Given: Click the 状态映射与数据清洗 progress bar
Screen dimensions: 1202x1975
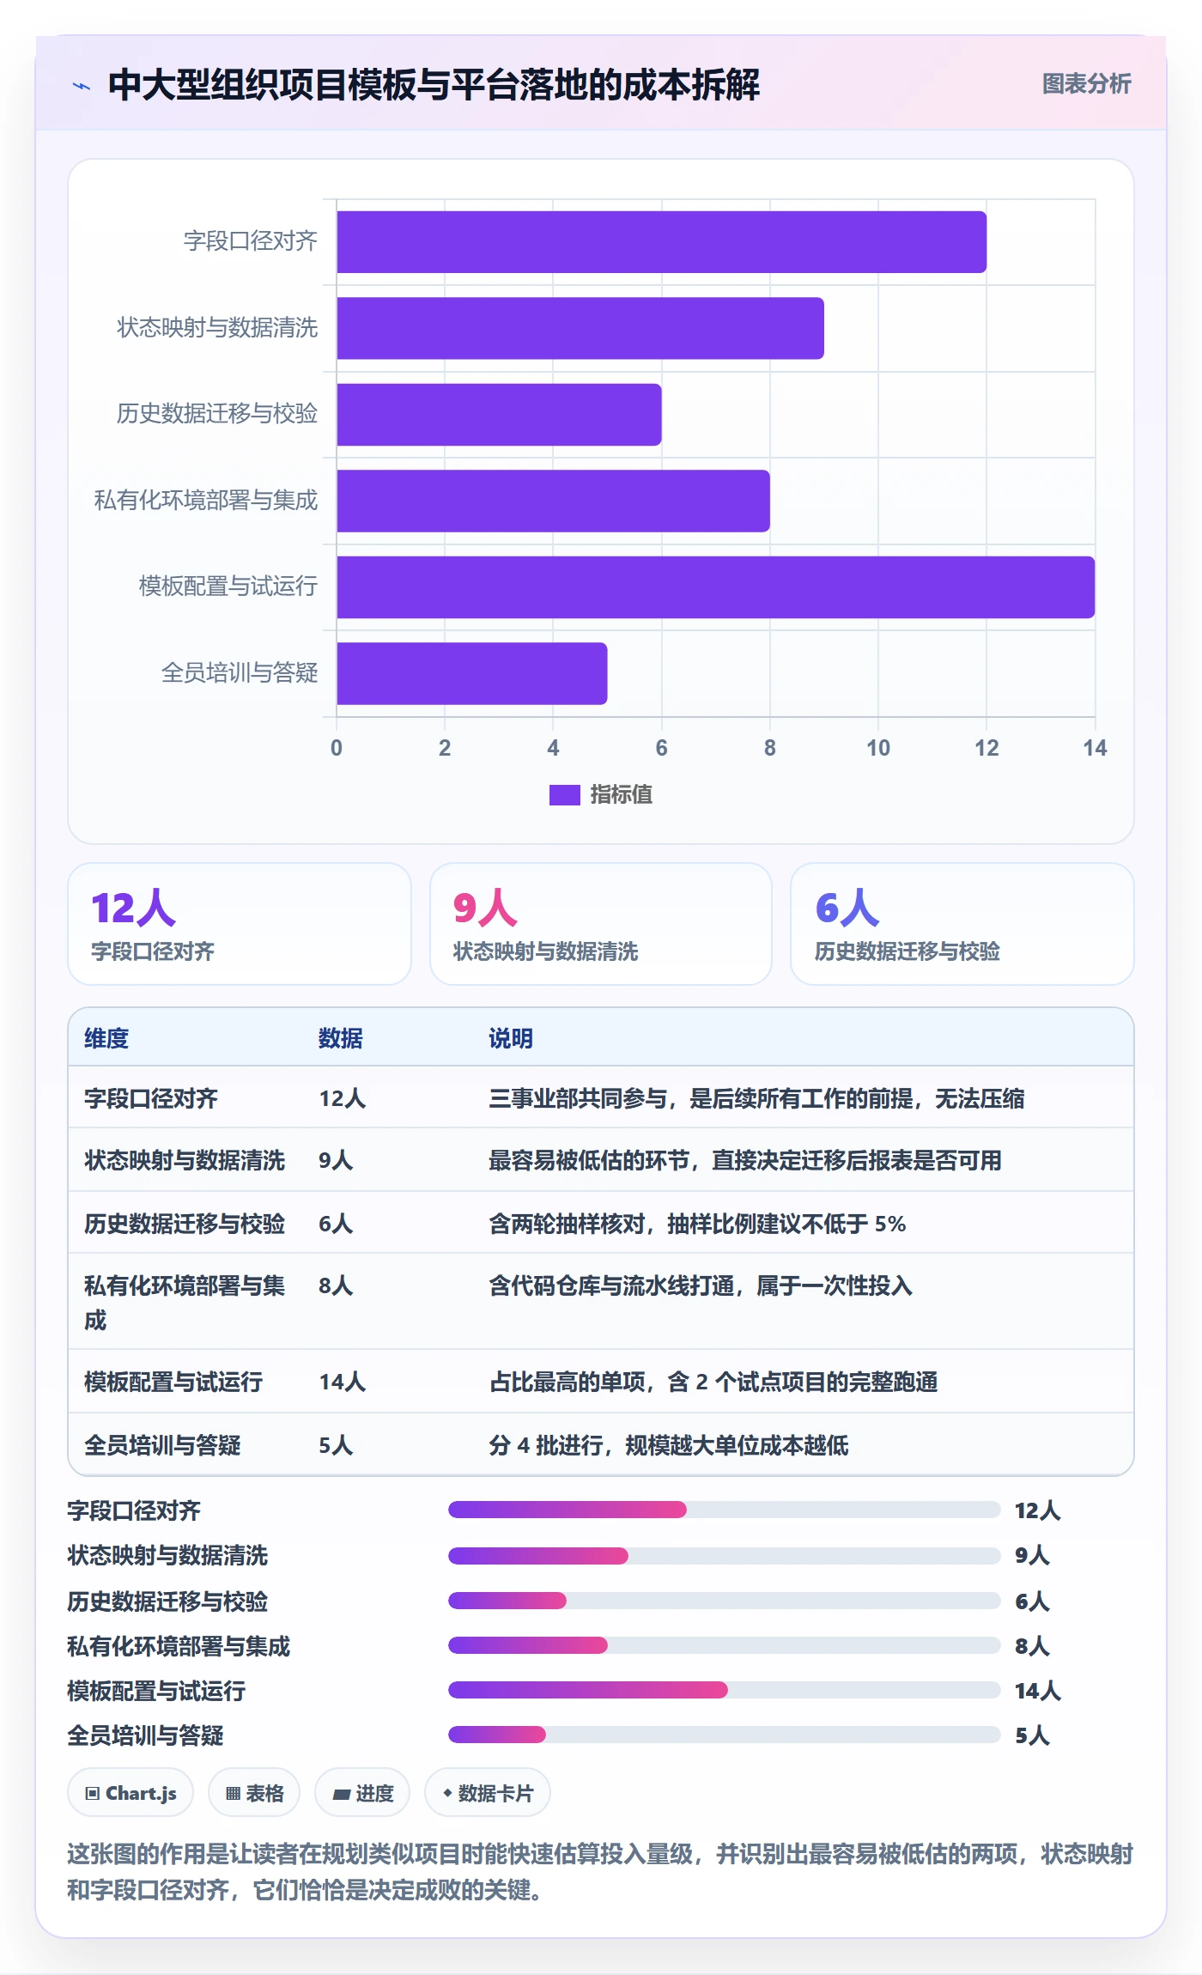Looking at the screenshot, I should pos(725,1556).
